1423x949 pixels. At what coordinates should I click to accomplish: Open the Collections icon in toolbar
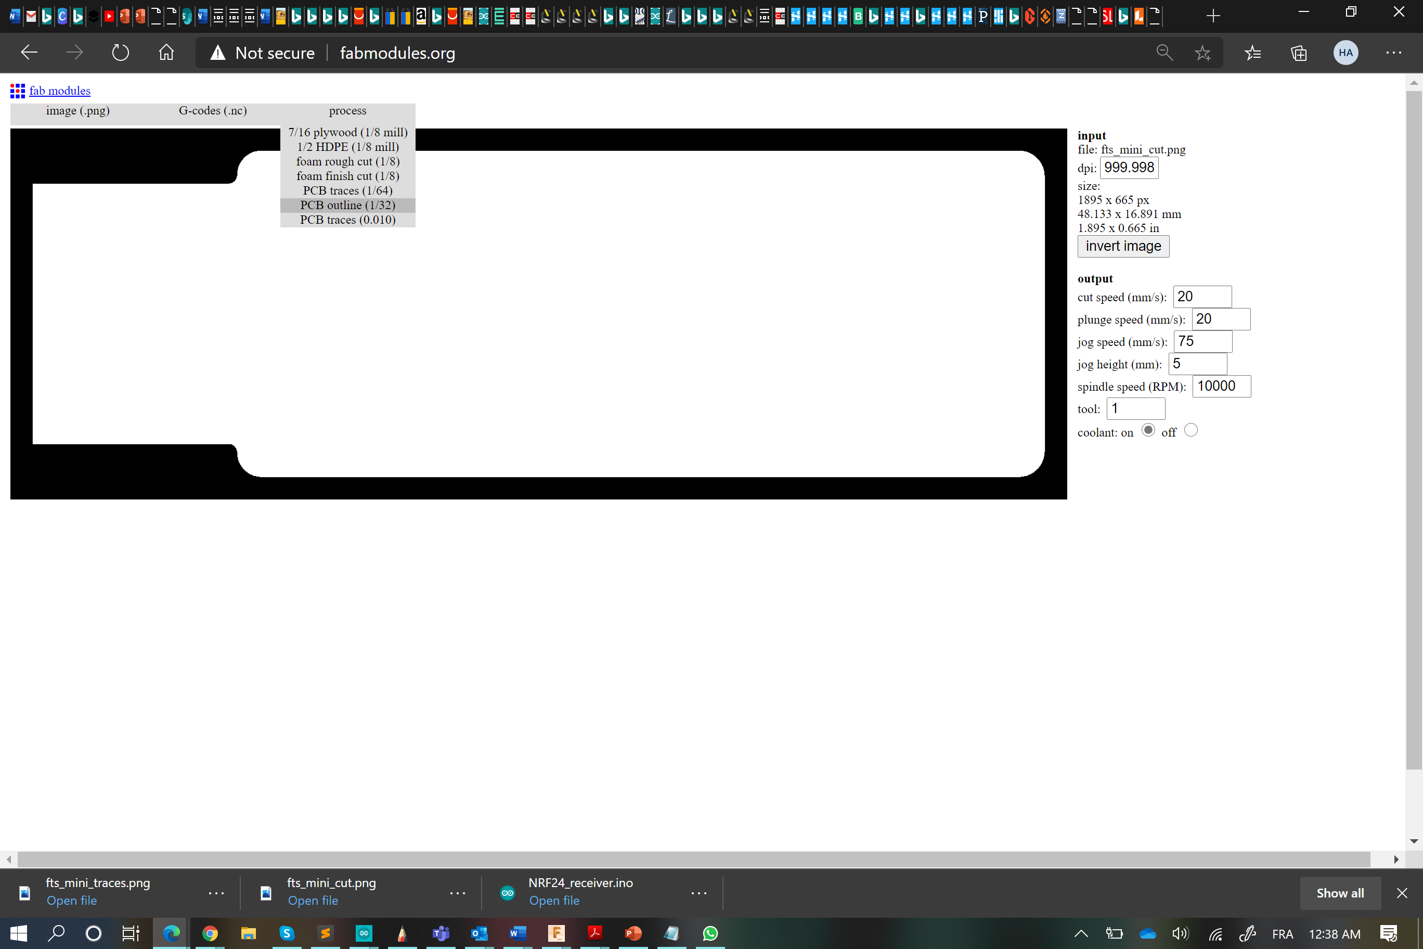click(1298, 53)
